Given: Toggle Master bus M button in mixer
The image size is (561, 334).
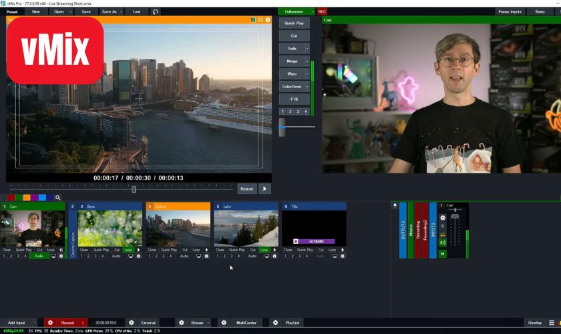Looking at the screenshot, I should coord(443,253).
